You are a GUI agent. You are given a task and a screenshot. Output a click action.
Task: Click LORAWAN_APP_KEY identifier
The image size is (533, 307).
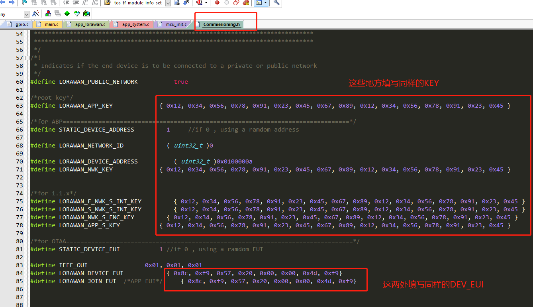pos(86,106)
